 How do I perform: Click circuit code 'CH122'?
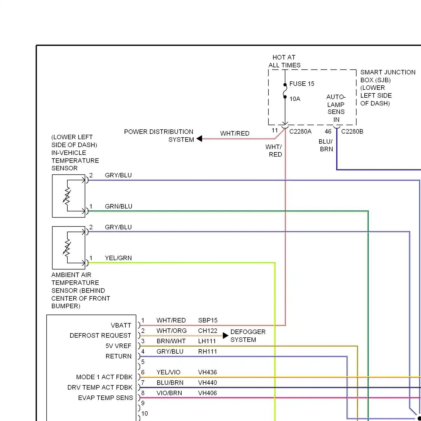[x=208, y=331]
